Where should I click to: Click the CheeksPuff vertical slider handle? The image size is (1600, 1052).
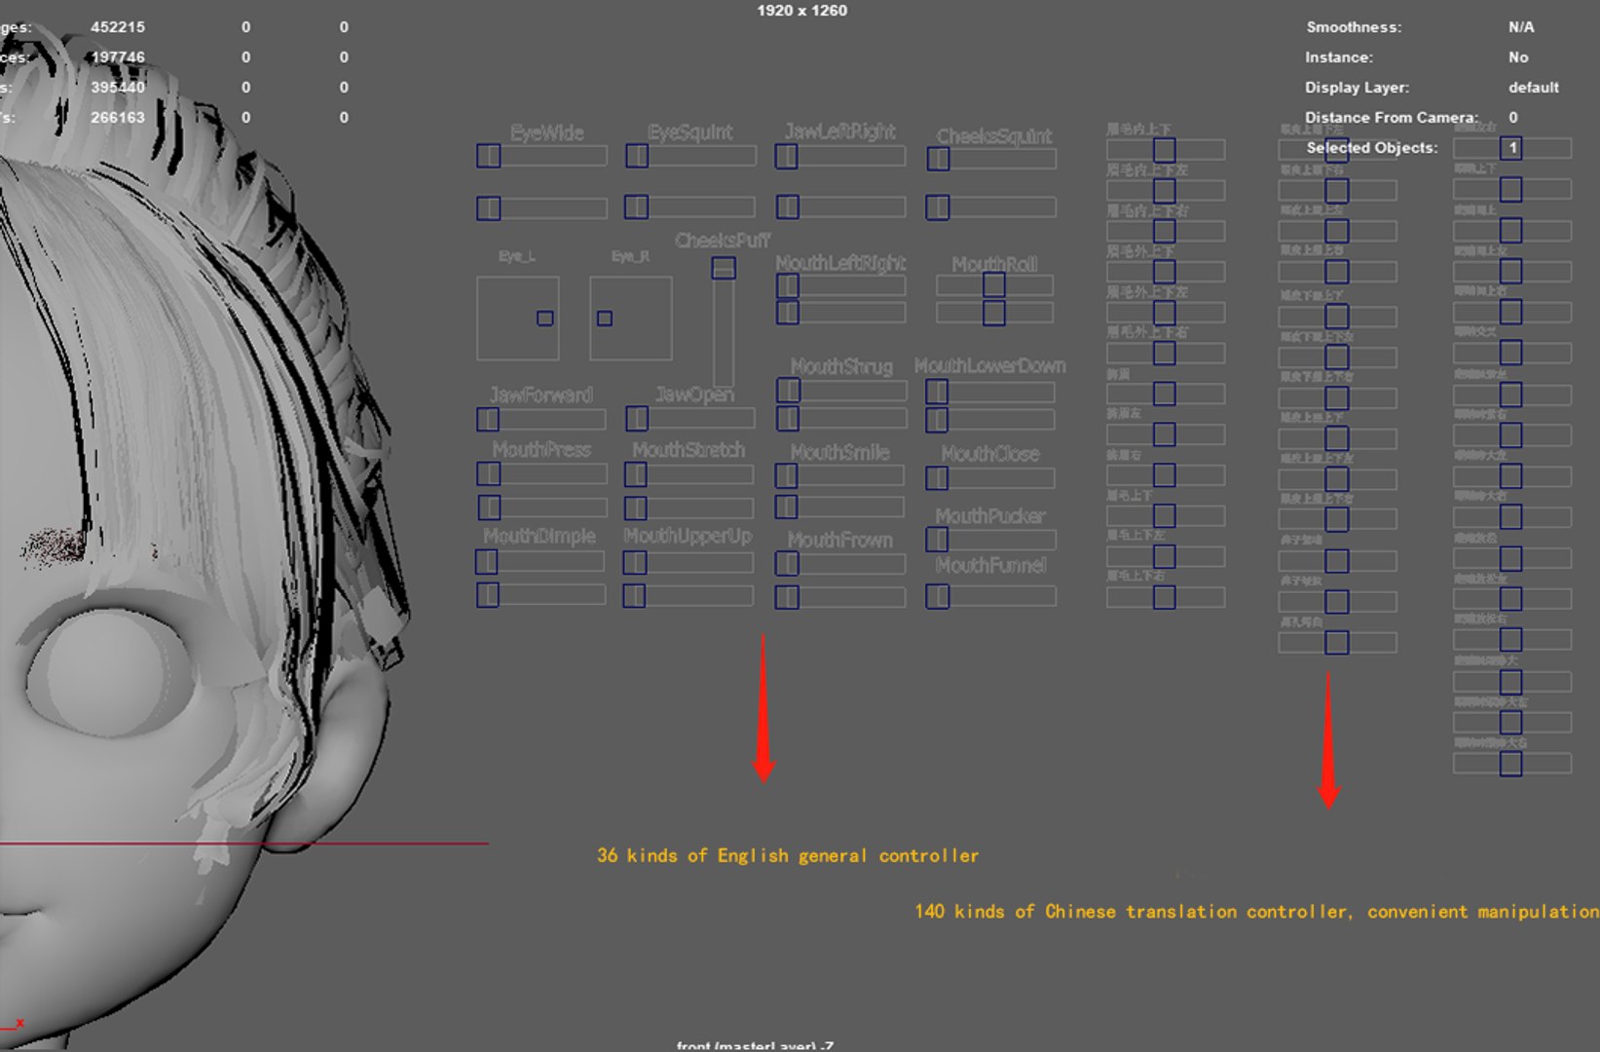(724, 268)
